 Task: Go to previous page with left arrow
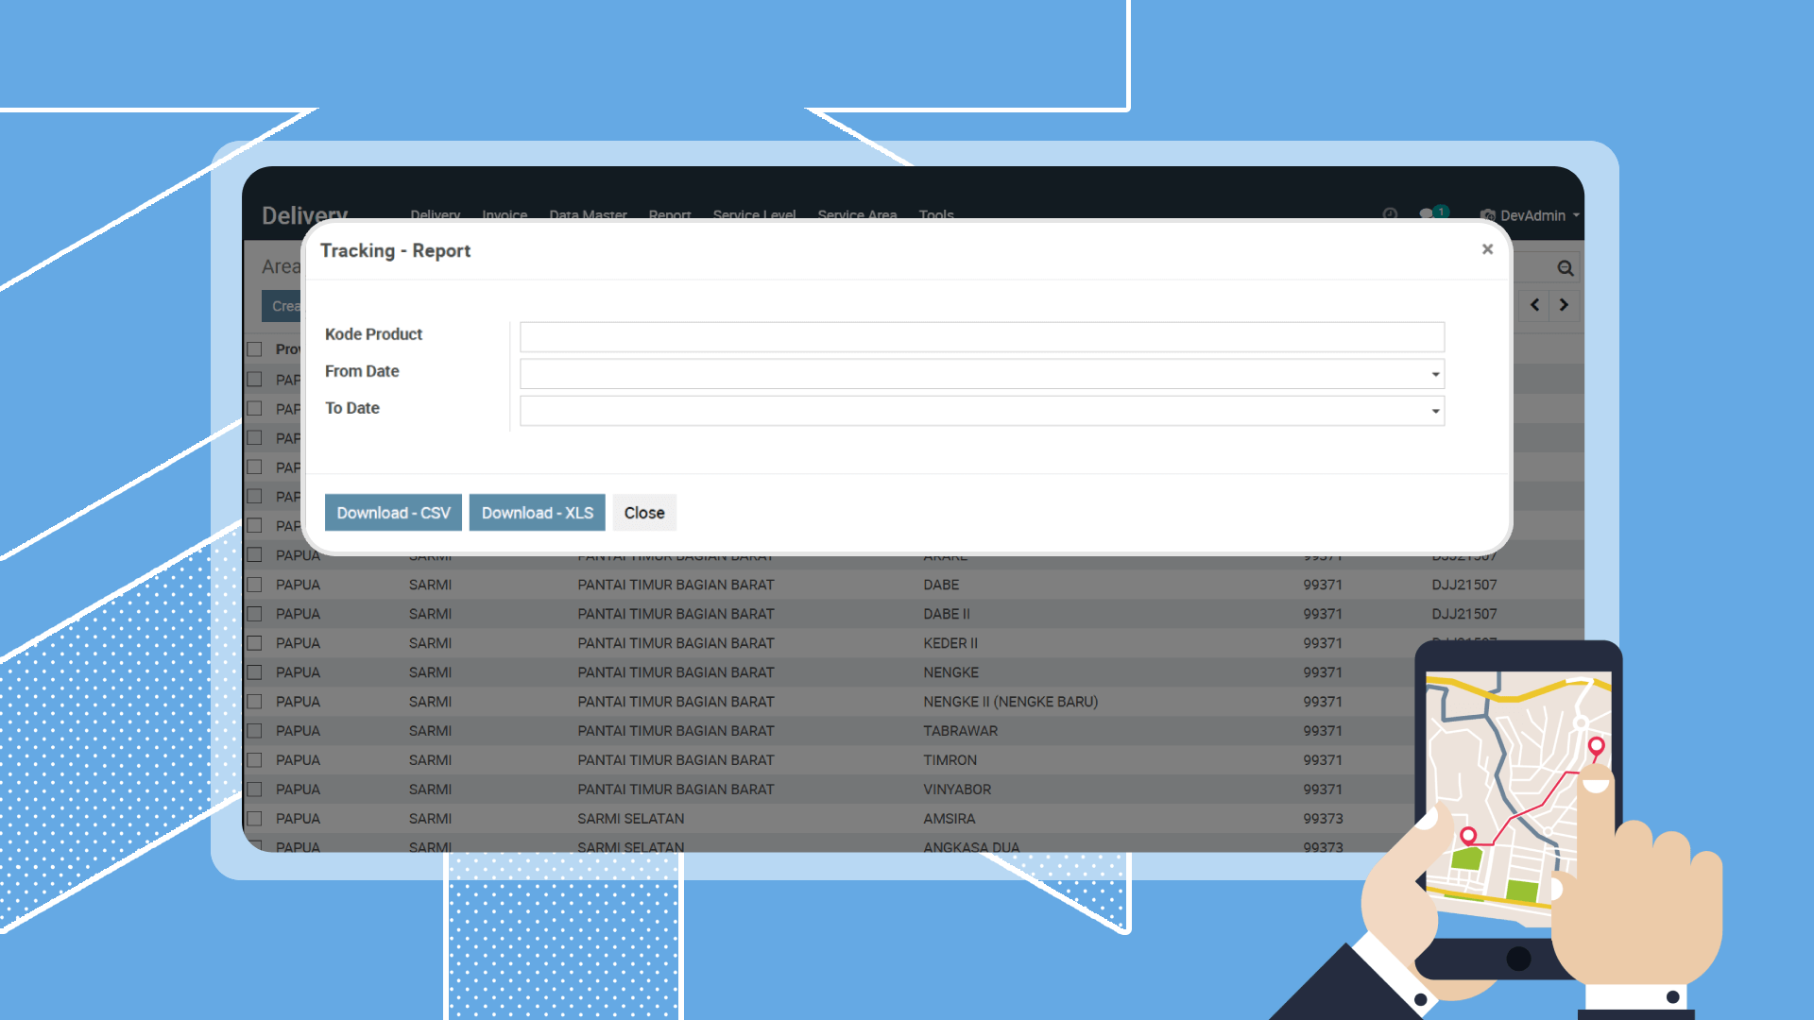tap(1534, 305)
